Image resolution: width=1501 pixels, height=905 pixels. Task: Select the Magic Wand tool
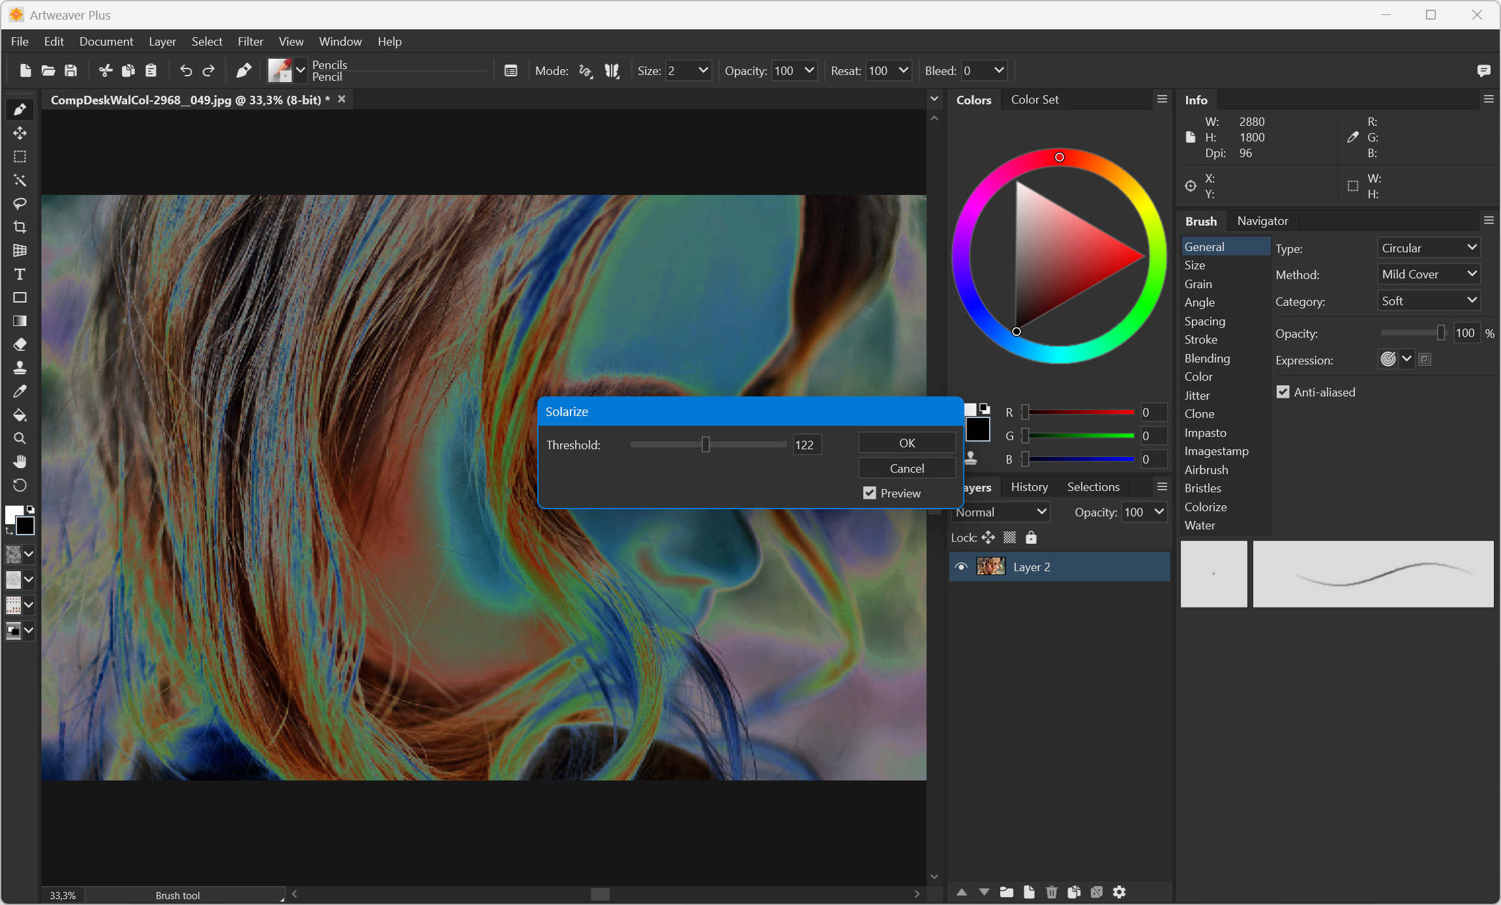20,180
